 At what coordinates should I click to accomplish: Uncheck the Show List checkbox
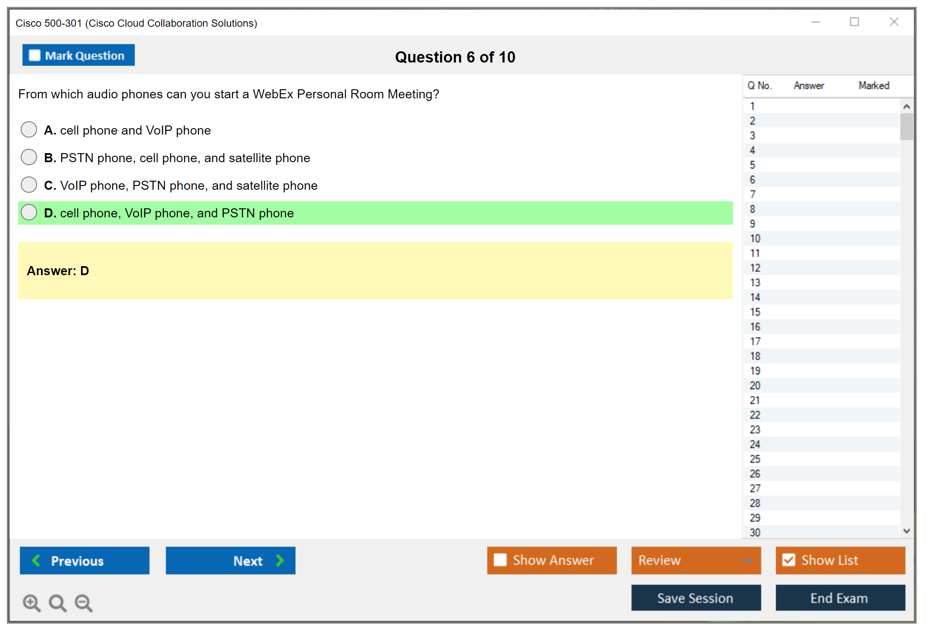[789, 560]
